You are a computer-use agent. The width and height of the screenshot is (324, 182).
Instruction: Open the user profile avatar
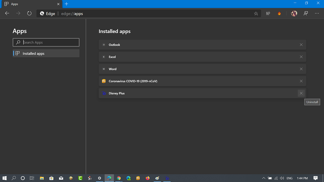(x=294, y=13)
